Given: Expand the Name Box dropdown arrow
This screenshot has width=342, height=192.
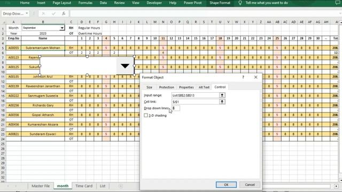Looking at the screenshot, I should coord(27,13).
